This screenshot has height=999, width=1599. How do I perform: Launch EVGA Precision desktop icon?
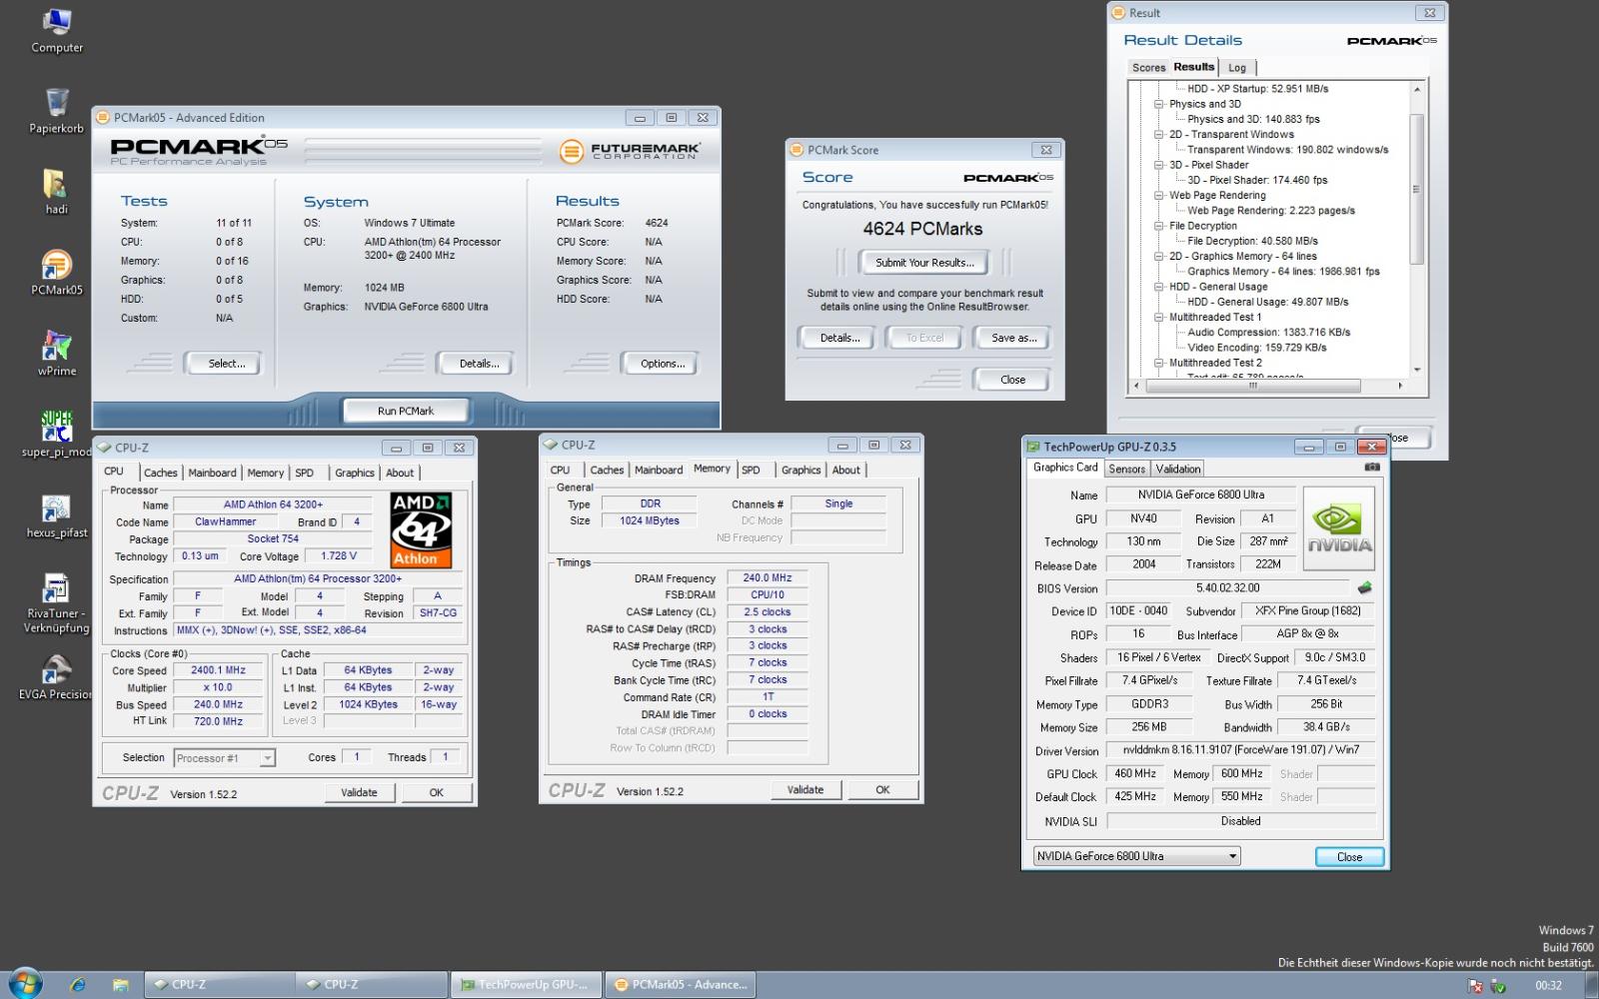click(x=56, y=677)
